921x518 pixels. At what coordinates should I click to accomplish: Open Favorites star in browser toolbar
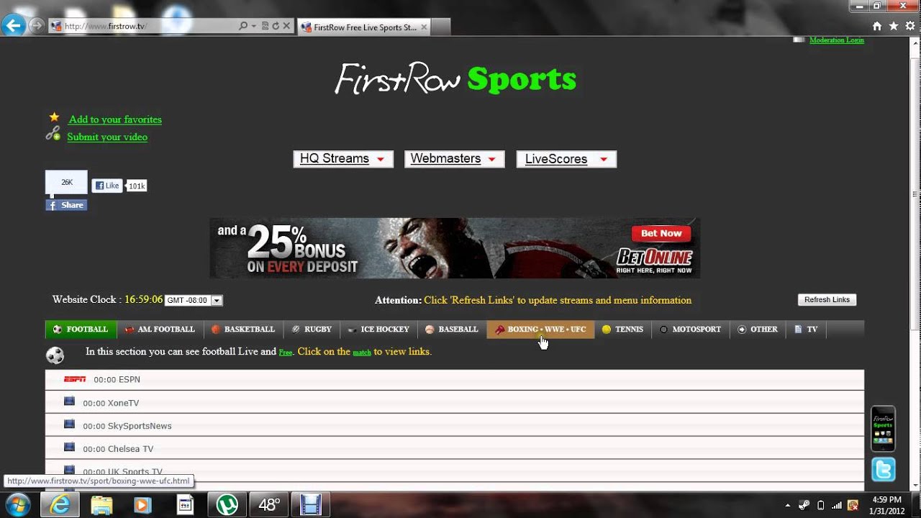tap(894, 26)
